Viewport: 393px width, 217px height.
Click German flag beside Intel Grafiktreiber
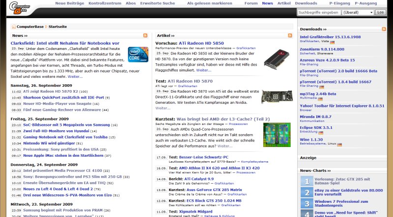(x=332, y=42)
